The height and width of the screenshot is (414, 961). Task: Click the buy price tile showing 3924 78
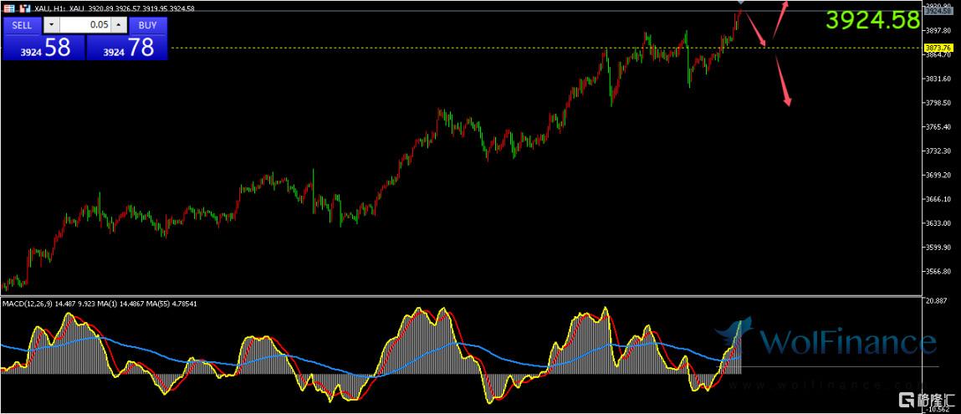(127, 48)
